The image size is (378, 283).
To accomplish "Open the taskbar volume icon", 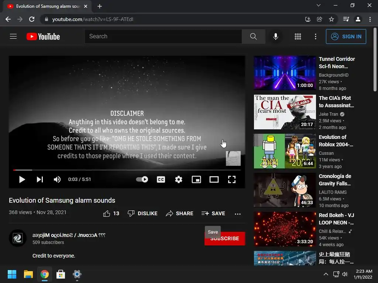I will 345,274.
